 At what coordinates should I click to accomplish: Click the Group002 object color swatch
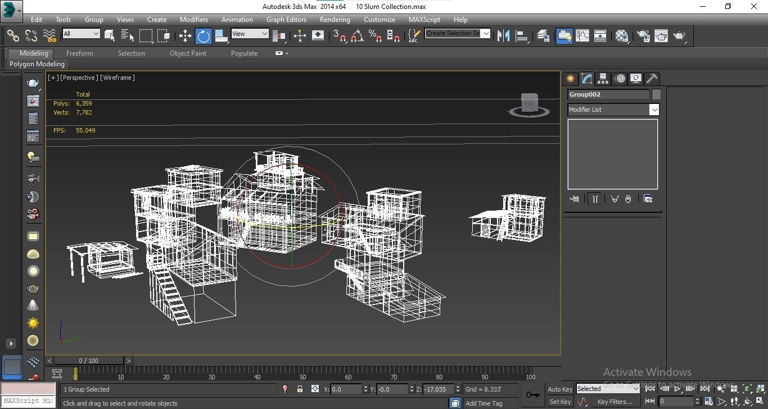(x=656, y=94)
